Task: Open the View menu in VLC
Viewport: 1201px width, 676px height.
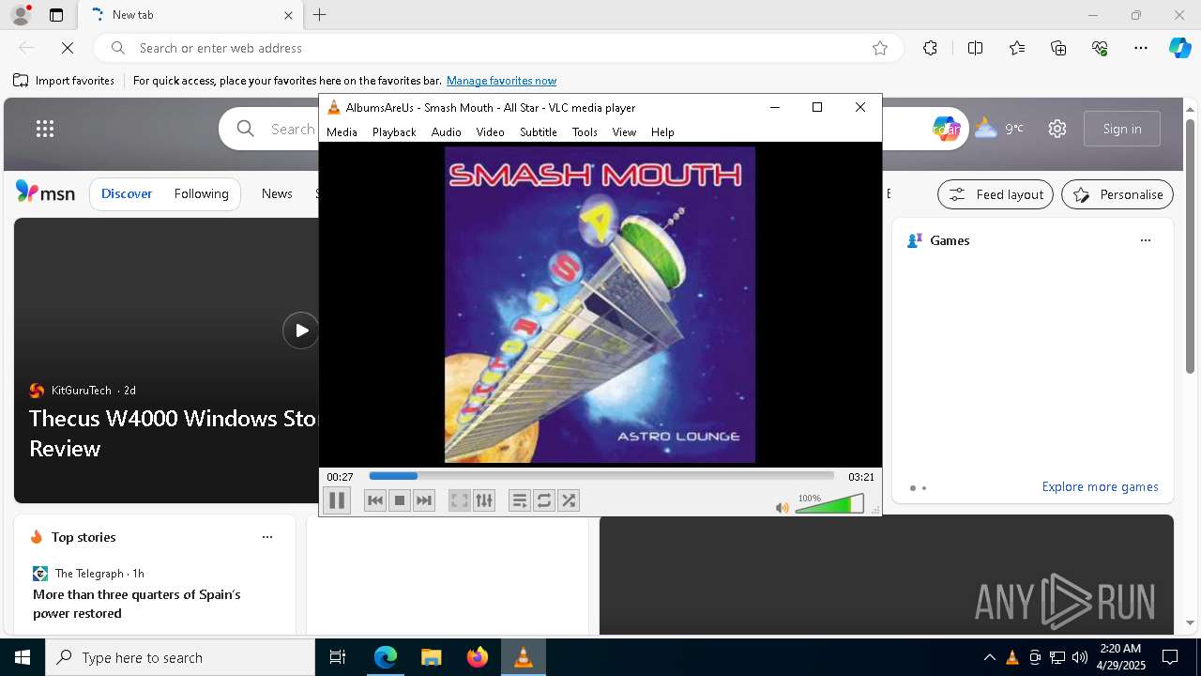Action: [x=624, y=132]
